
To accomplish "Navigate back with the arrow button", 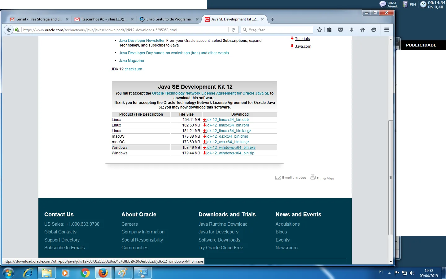I will click(8, 30).
